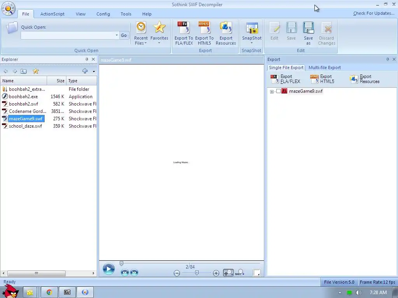The image size is (398, 298).
Task: Click the Explorer plus add icon
Action: (85, 71)
